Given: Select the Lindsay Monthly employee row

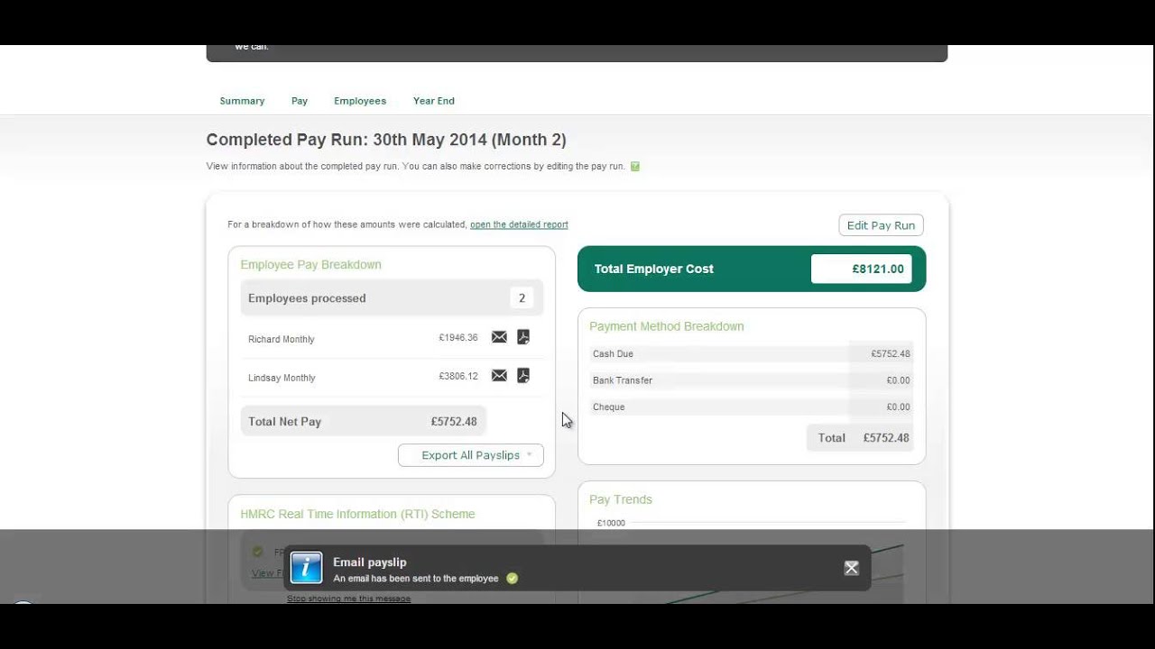Looking at the screenshot, I should [392, 377].
